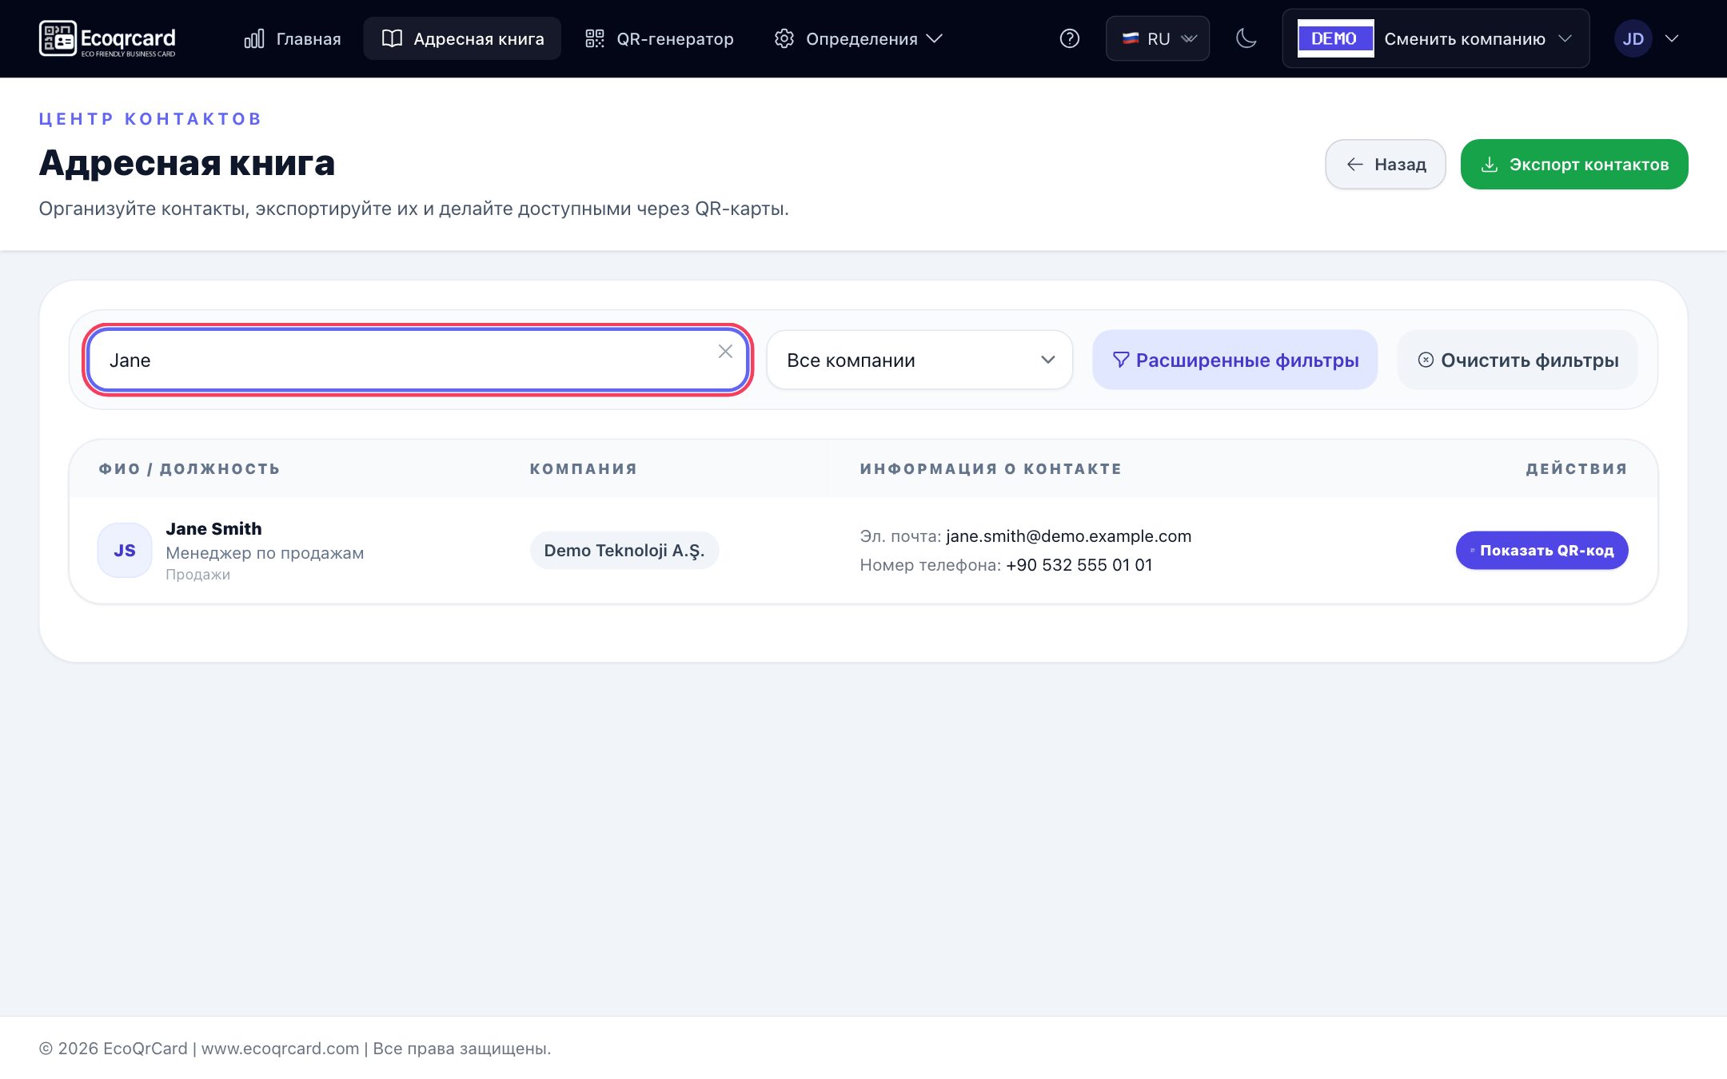
Task: Expand the Определения menu
Action: coord(859,38)
